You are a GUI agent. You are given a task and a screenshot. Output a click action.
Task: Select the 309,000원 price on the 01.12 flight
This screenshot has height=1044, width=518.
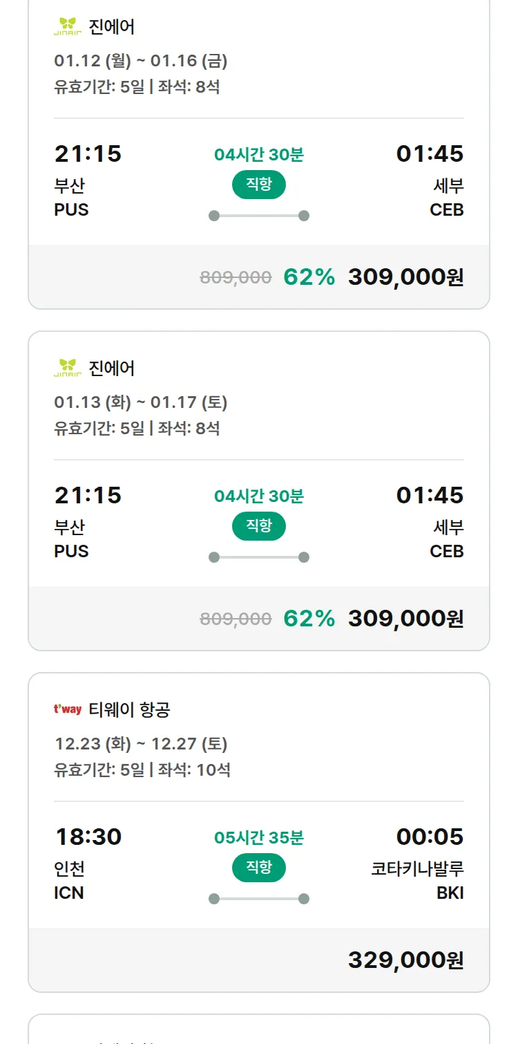coord(405,277)
